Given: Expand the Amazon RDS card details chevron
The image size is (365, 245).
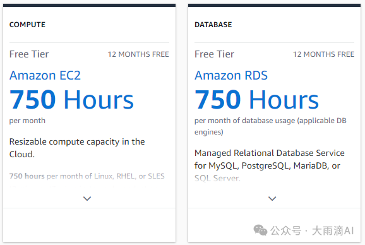Looking at the screenshot, I should tap(272, 198).
